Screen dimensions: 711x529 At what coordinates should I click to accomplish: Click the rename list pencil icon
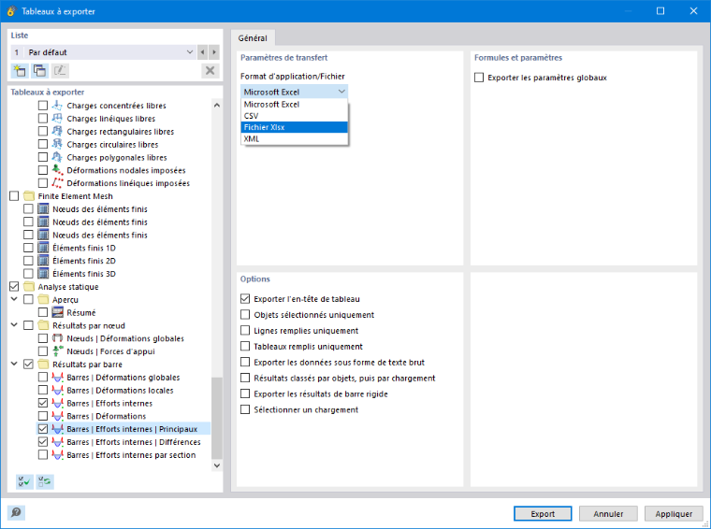coord(59,71)
